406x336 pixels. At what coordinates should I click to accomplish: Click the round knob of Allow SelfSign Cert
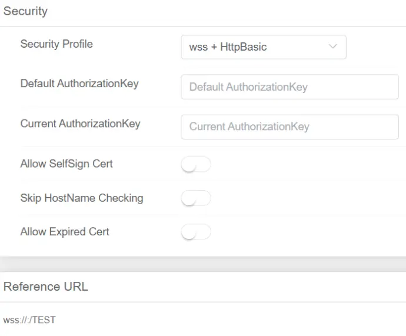[188, 165]
